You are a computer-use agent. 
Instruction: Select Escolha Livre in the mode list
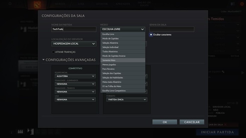(x=123, y=34)
